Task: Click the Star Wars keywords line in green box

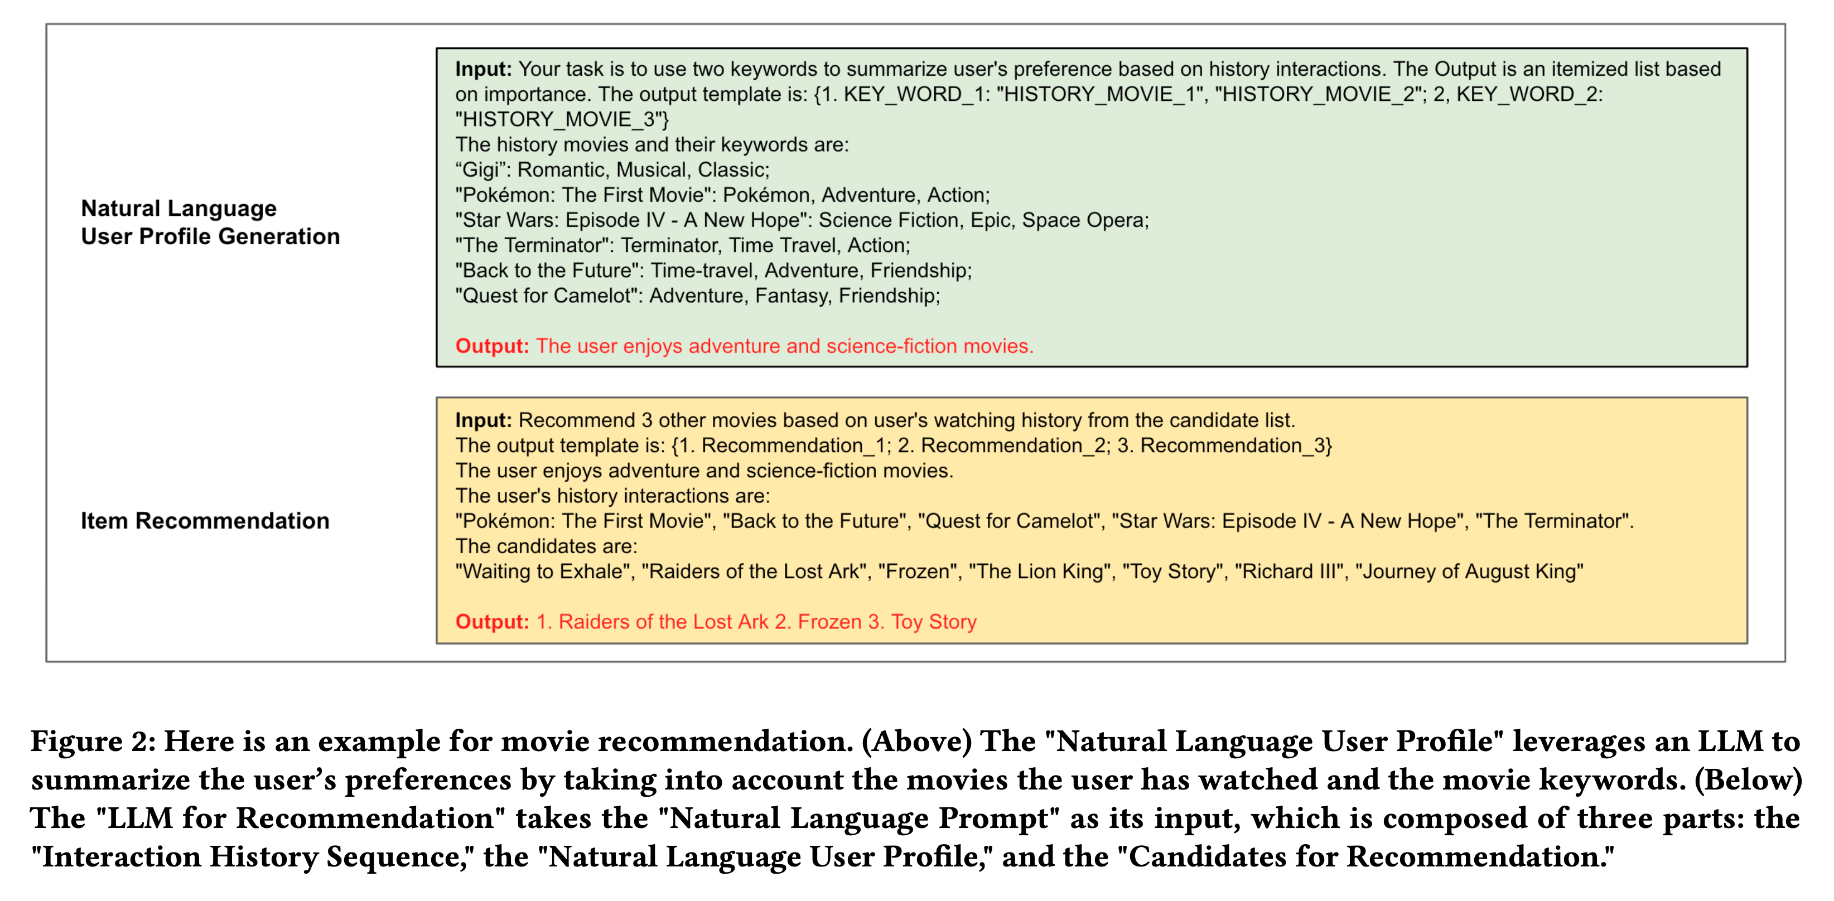Action: coord(802,220)
